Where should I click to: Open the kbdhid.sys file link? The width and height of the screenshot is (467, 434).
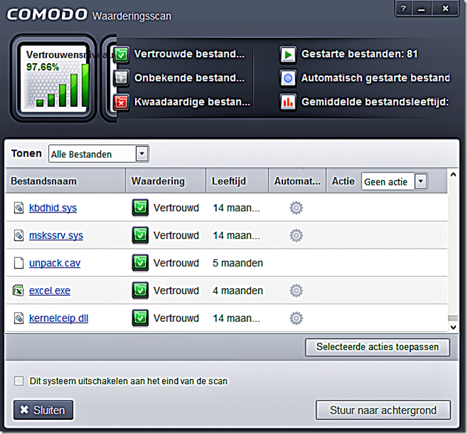point(53,208)
